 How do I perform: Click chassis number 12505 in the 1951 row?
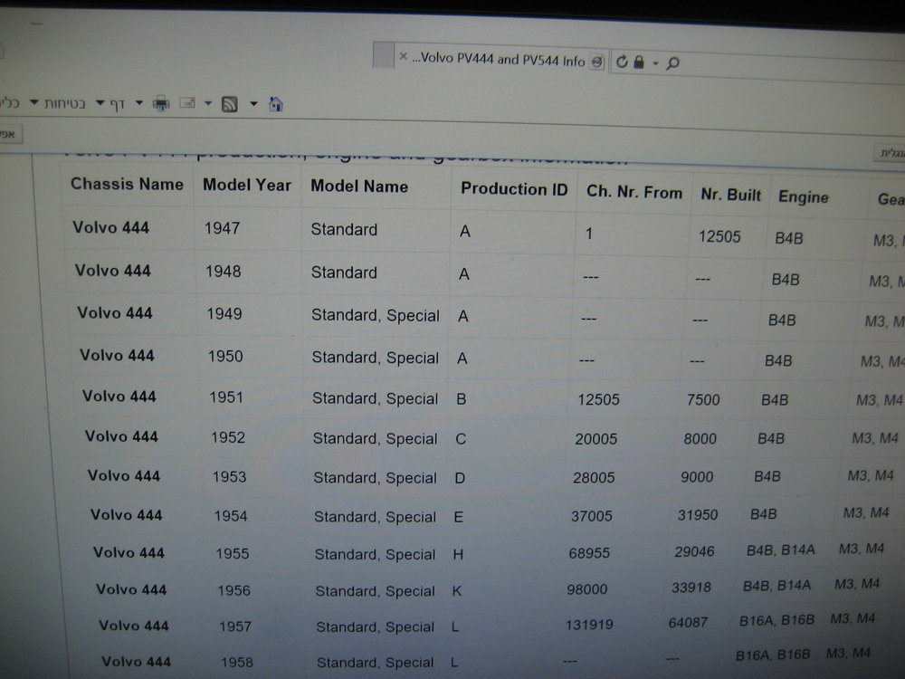pos(598,399)
